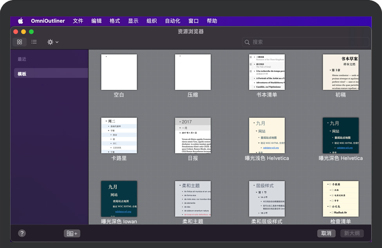Select the 空白 template thumbnail
The width and height of the screenshot is (382, 248).
coord(119,72)
